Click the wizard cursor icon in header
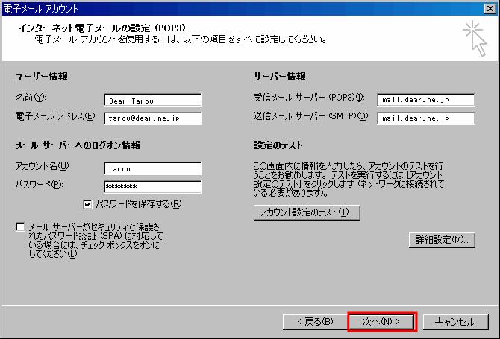This screenshot has height=339, width=500. [475, 39]
